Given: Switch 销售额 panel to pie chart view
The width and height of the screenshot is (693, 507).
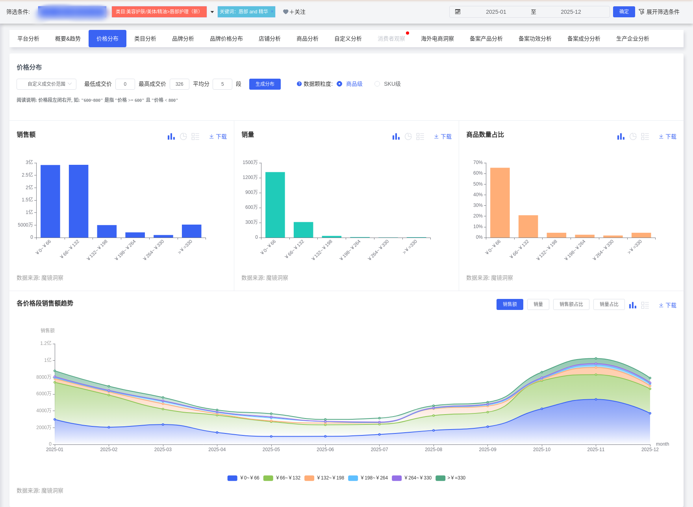Looking at the screenshot, I should pos(183,136).
